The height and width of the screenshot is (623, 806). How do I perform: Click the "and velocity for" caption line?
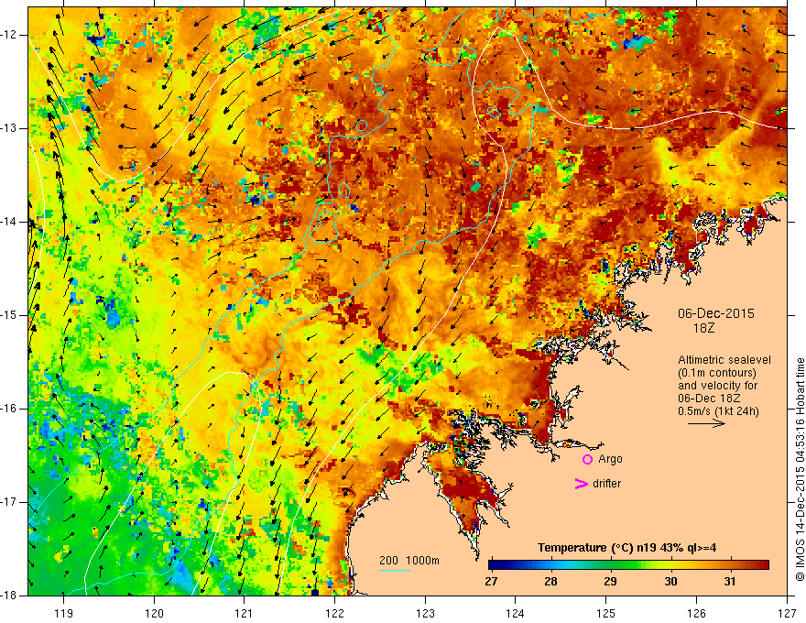(717, 386)
